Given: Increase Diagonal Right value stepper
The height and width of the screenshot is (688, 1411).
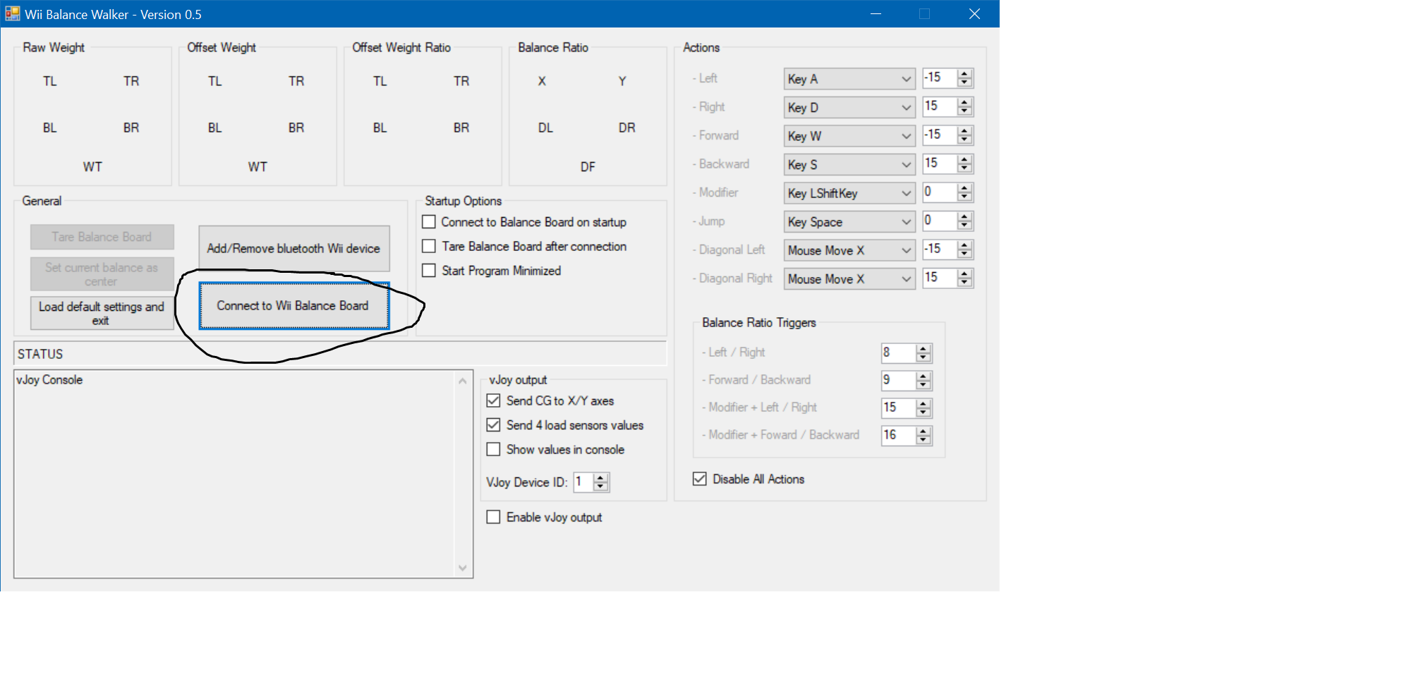Looking at the screenshot, I should click(965, 274).
